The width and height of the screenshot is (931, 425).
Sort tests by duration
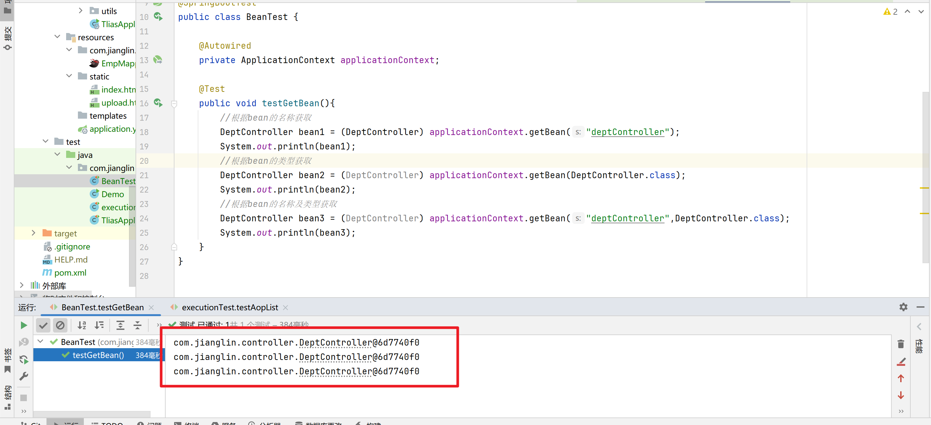coord(99,325)
